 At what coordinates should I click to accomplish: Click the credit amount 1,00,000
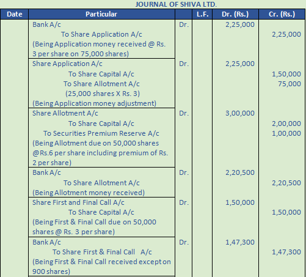(286, 133)
